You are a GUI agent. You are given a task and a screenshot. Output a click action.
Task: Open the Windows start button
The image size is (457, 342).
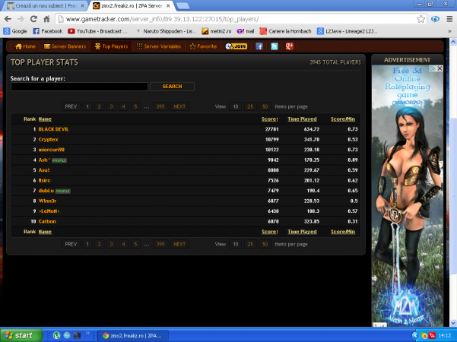pyautogui.click(x=21, y=335)
